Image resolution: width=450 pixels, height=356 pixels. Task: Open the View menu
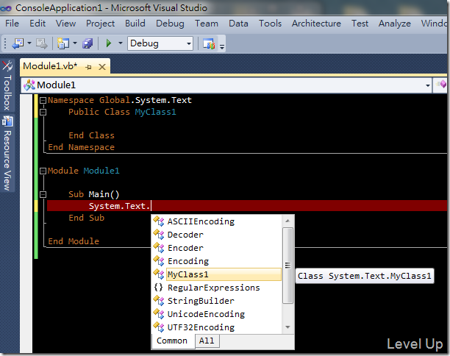click(x=65, y=24)
